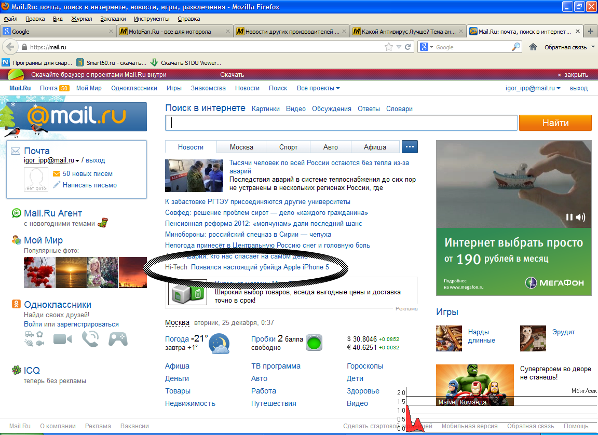Viewport: 598px width, 435px height.
Task: Open the more news tabs '...' button
Action: coord(410,147)
